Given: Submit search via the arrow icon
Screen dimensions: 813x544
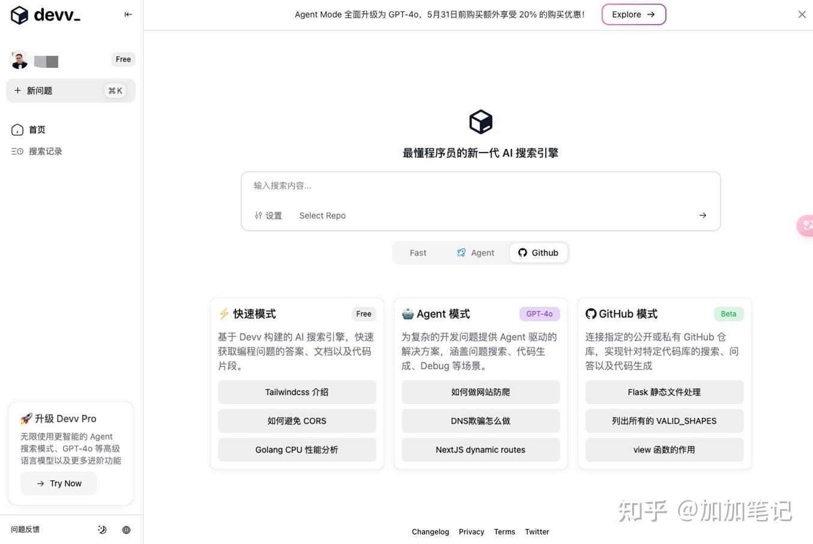Looking at the screenshot, I should [x=702, y=215].
